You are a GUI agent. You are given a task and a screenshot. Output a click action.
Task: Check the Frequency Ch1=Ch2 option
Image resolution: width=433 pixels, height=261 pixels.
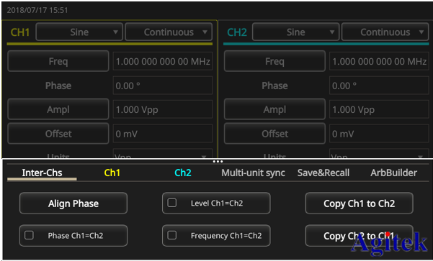pyautogui.click(x=171, y=235)
